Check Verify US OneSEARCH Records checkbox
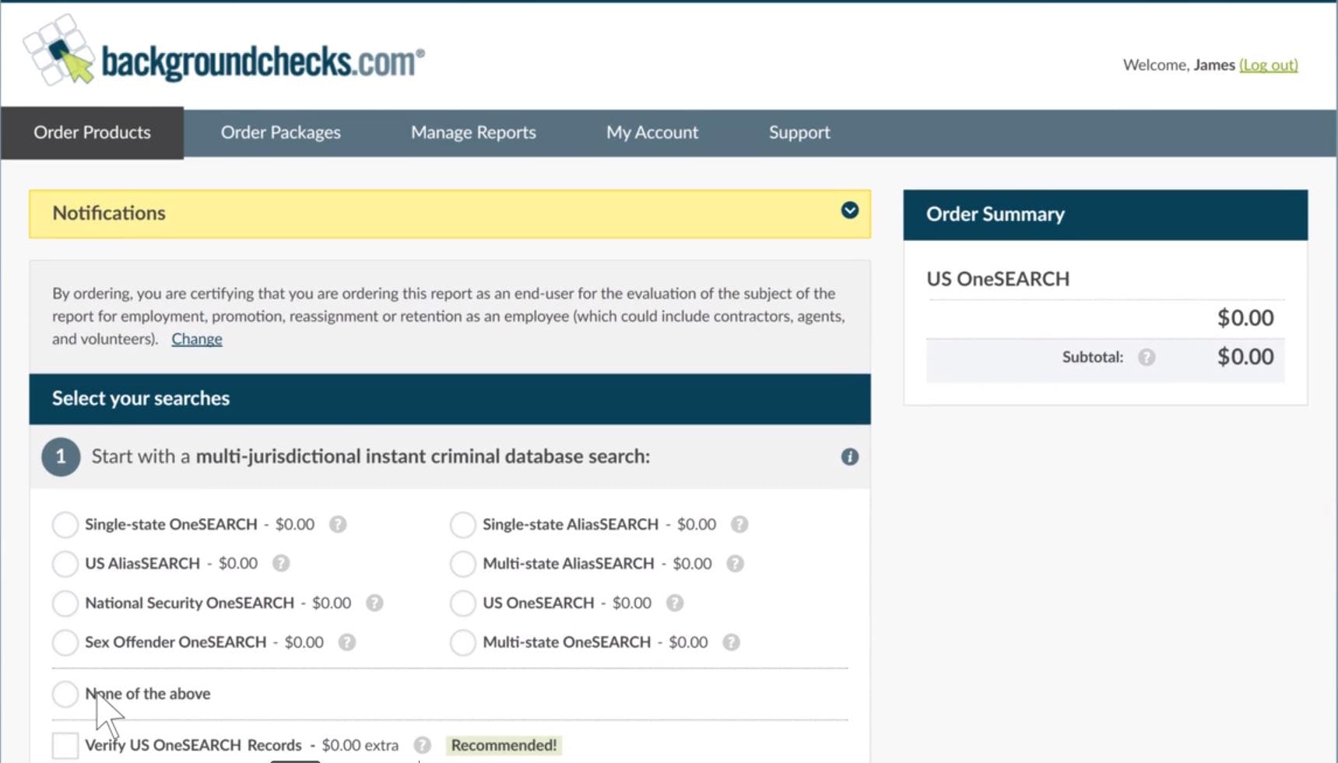Screen dimensions: 1338x763 point(65,745)
